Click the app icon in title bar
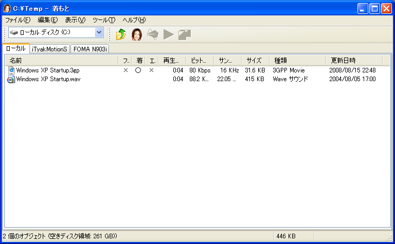395x244 pixels. (8, 8)
